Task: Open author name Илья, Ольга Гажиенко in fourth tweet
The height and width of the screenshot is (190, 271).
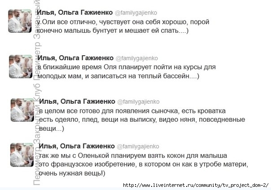Action: click(77, 146)
